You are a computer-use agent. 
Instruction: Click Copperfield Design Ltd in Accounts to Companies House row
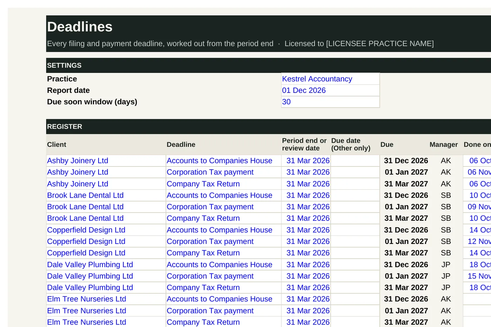click(106, 230)
